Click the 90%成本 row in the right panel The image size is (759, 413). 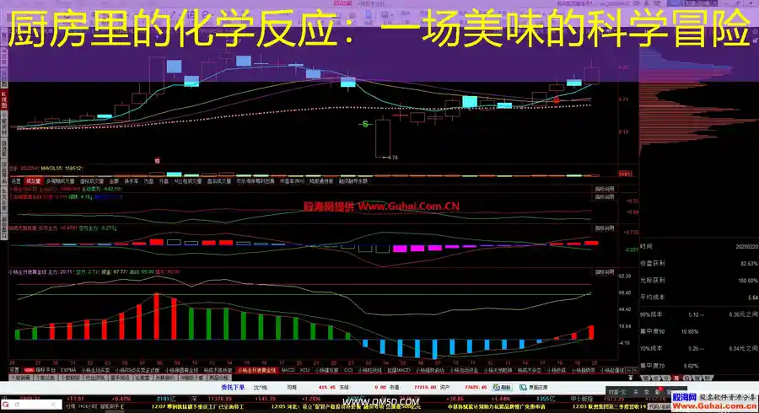[x=699, y=314]
